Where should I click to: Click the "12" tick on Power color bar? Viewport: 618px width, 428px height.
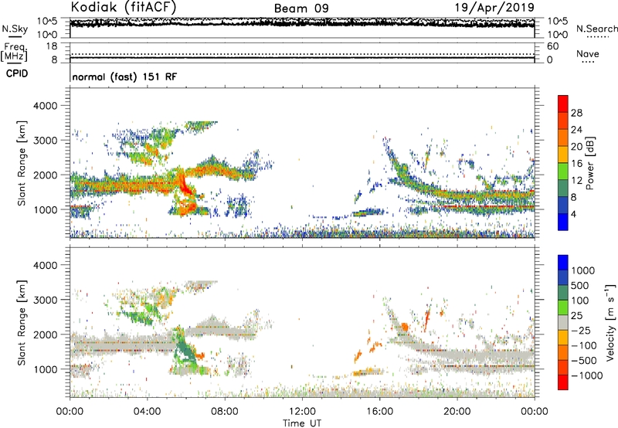pos(576,181)
